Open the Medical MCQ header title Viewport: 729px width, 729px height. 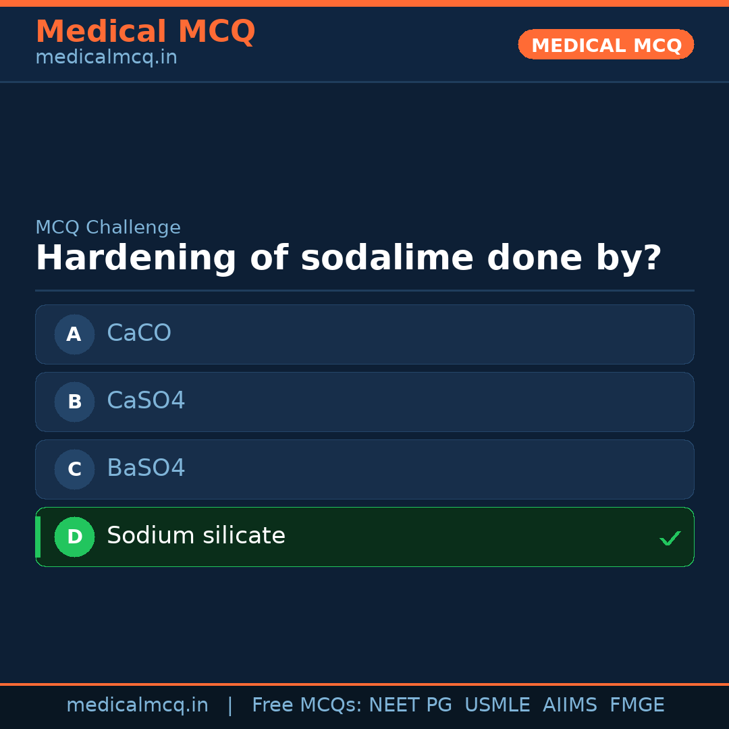(145, 32)
